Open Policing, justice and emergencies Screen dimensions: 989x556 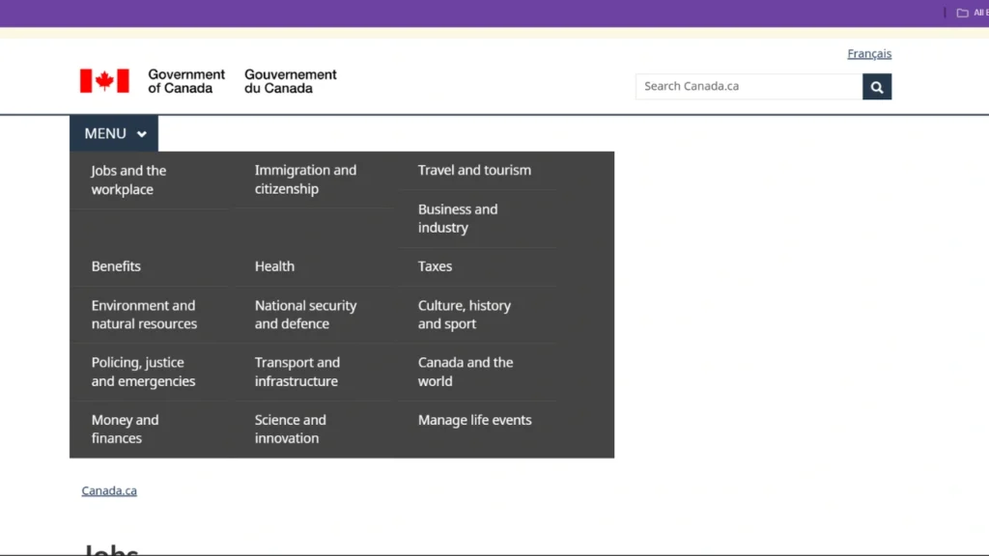point(143,372)
